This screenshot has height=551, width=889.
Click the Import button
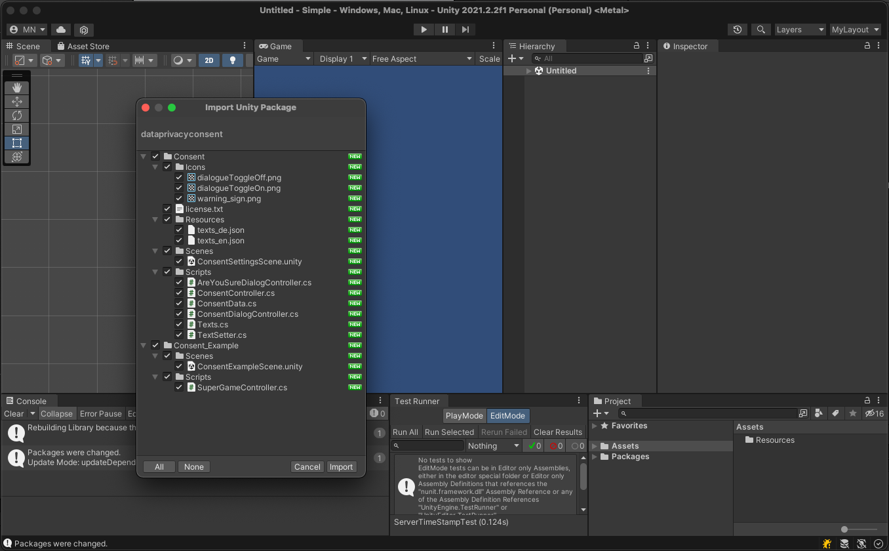point(341,467)
